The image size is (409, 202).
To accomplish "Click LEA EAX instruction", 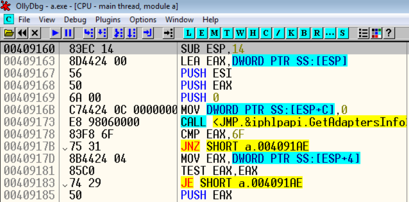I will click(x=264, y=61).
